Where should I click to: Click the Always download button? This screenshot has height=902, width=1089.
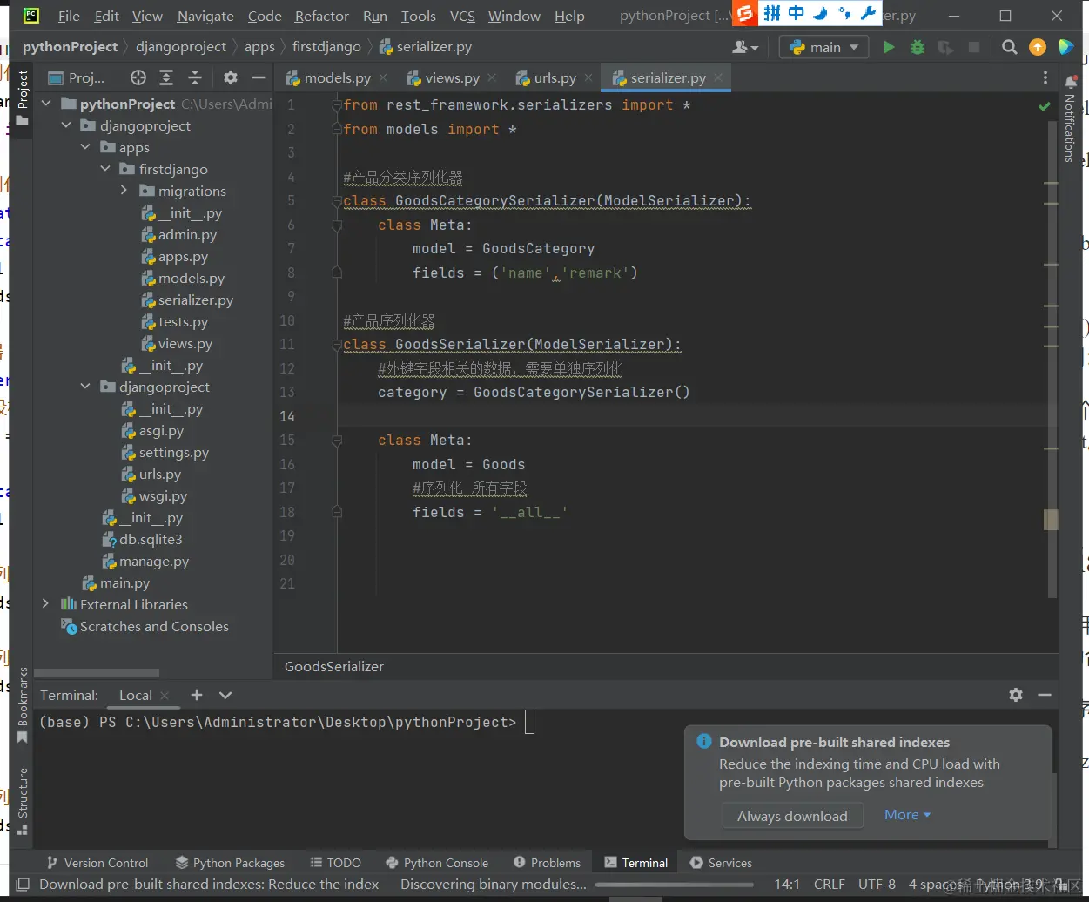pyautogui.click(x=791, y=816)
